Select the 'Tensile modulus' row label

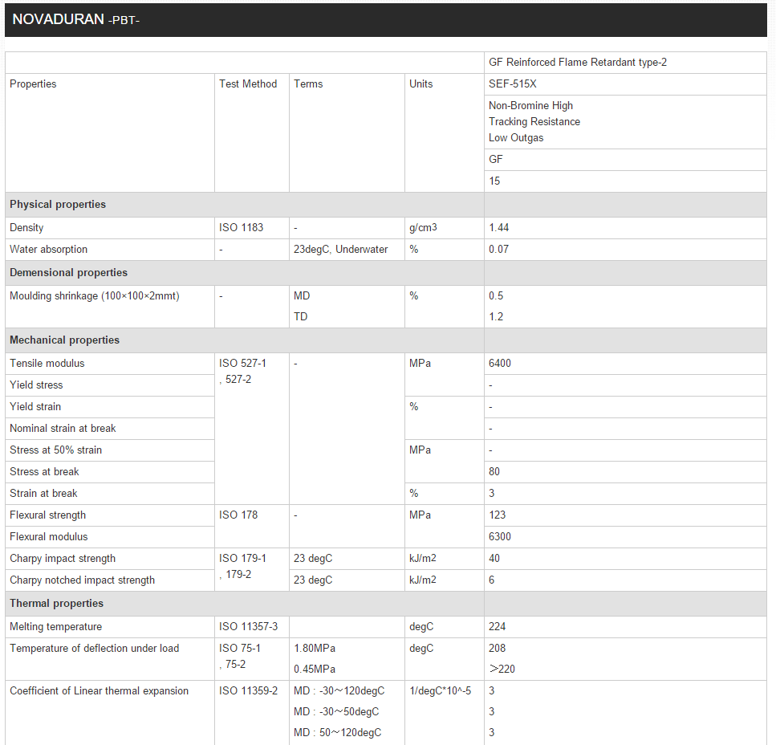click(47, 364)
